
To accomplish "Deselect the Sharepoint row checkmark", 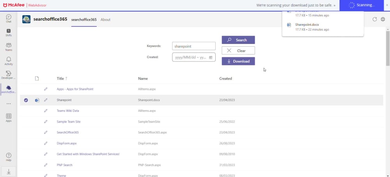I will coord(26,100).
